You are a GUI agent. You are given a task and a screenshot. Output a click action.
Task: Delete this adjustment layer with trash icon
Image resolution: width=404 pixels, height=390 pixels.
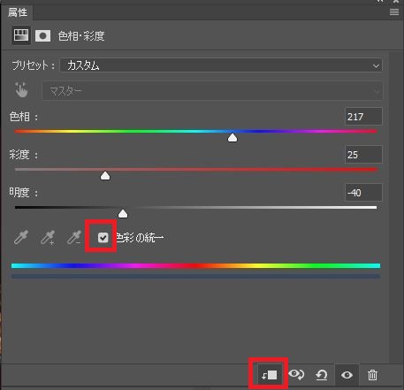(372, 375)
